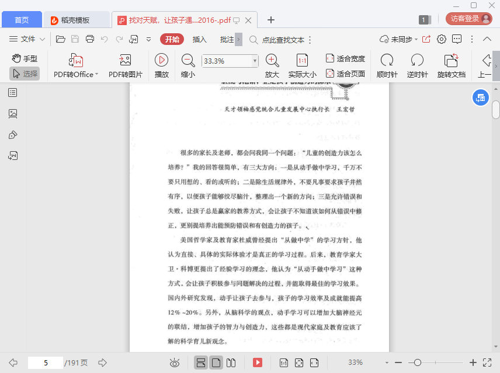Open the PDF convert sidebar icon

[13, 155]
